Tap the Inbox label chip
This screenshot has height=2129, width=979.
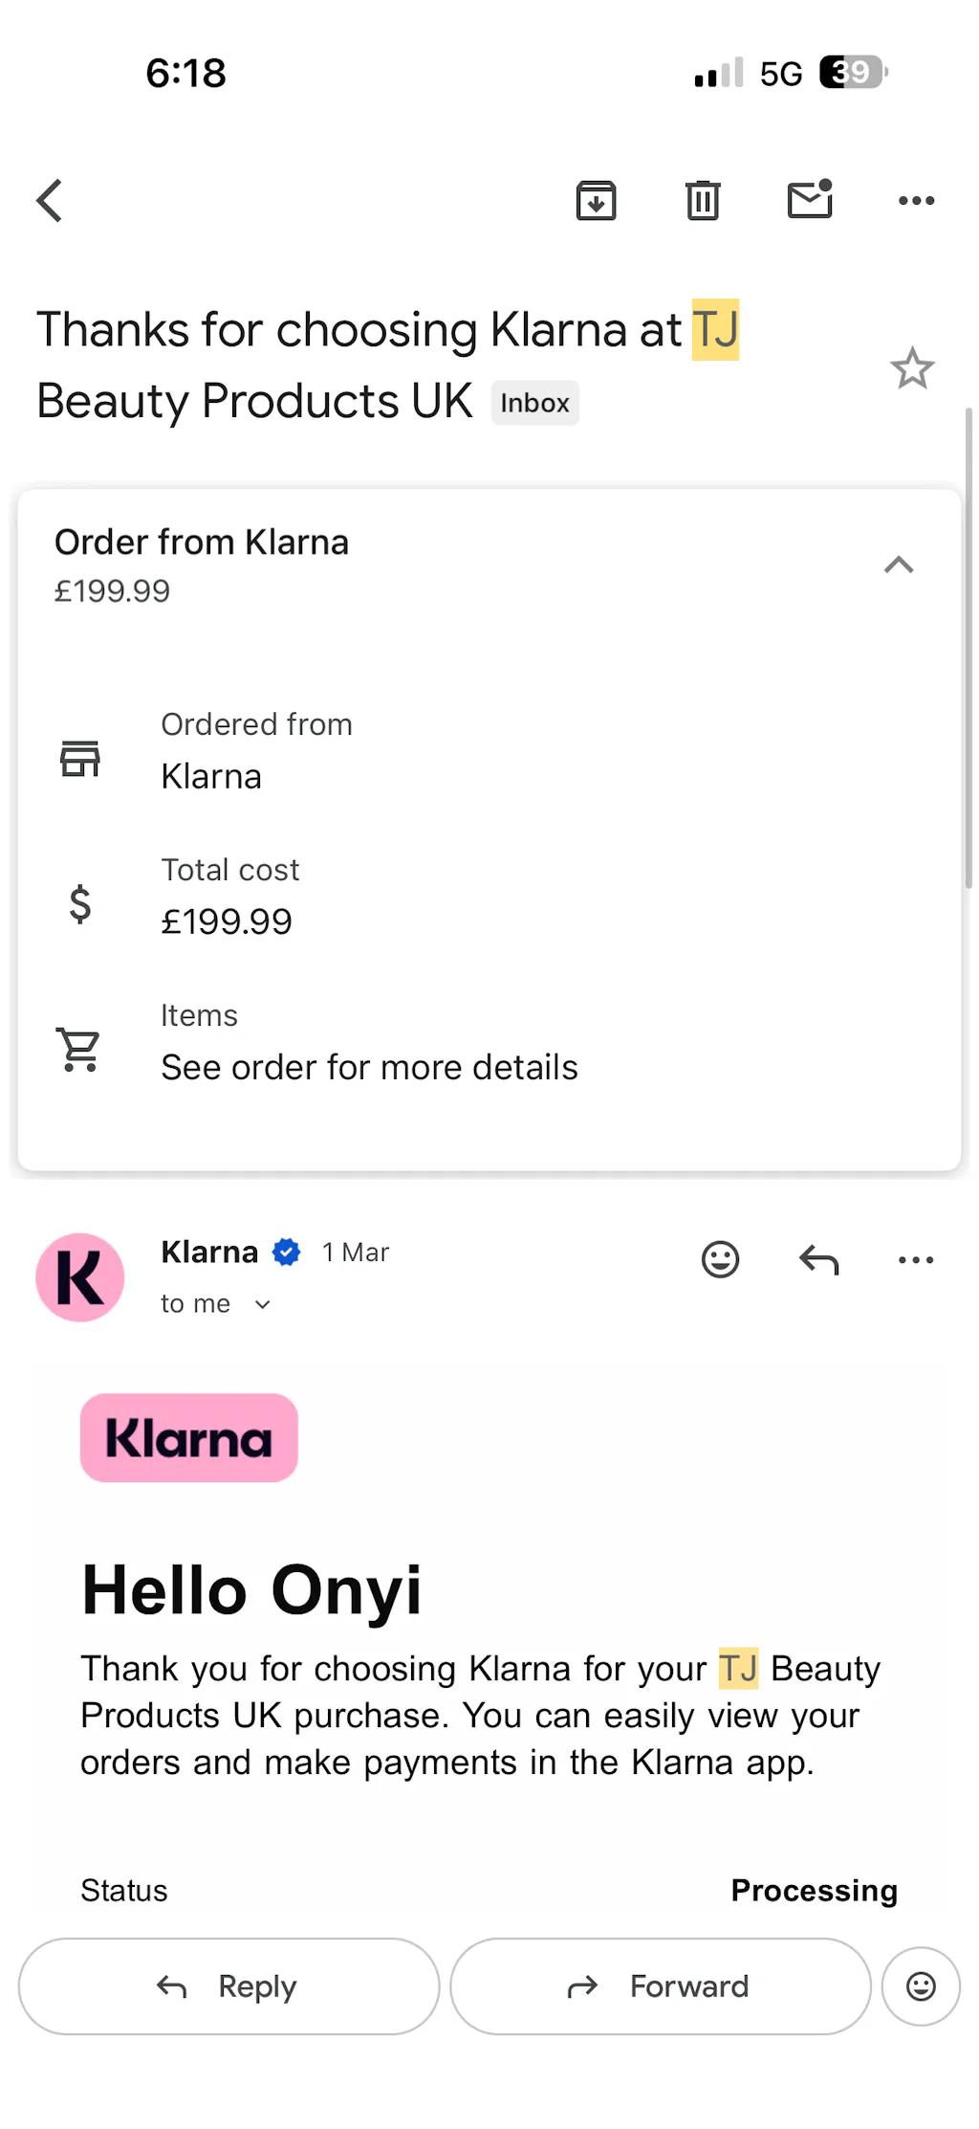click(534, 403)
